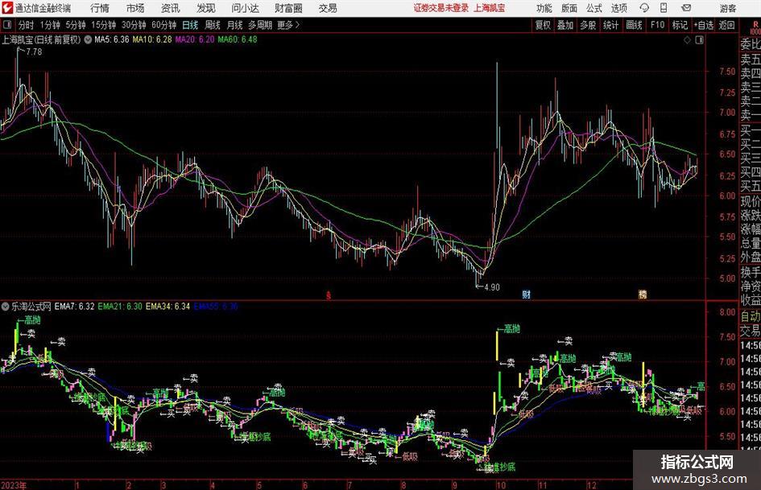Open the 功能 menu
The width and height of the screenshot is (761, 490).
point(544,8)
